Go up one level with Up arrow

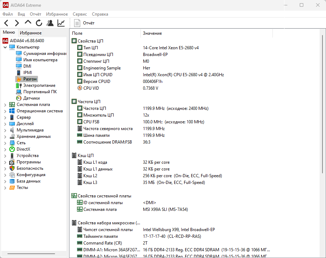click(x=28, y=23)
